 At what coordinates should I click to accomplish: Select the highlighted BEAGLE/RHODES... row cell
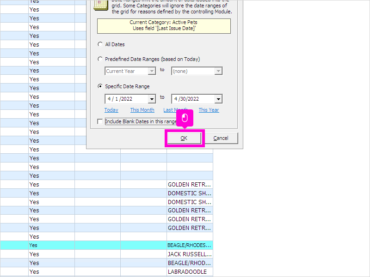coord(190,245)
